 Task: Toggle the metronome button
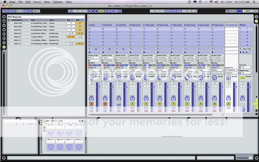coord(30,11)
